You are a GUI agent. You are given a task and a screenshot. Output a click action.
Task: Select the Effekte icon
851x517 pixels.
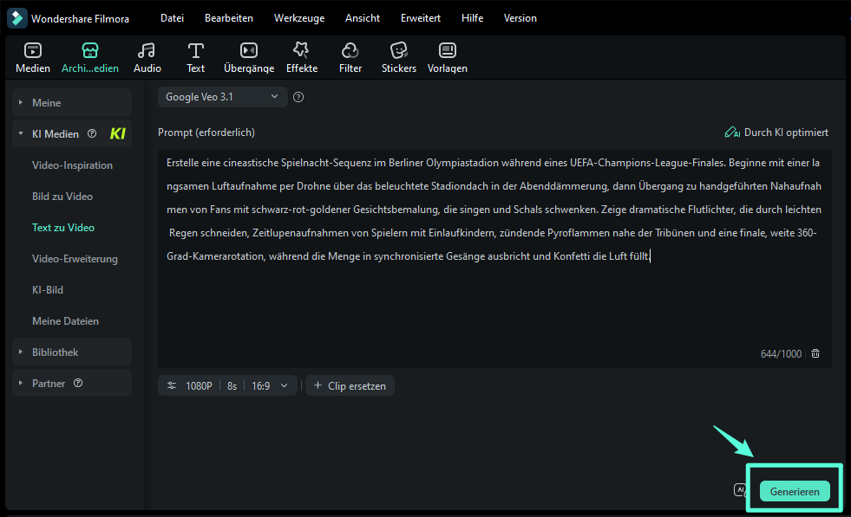301,56
